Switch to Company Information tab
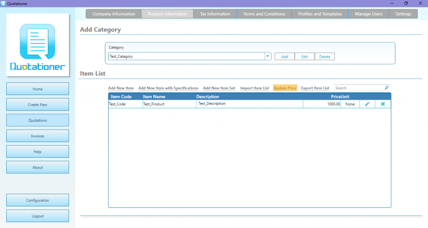Viewport: 428px width, 228px height. pos(114,14)
